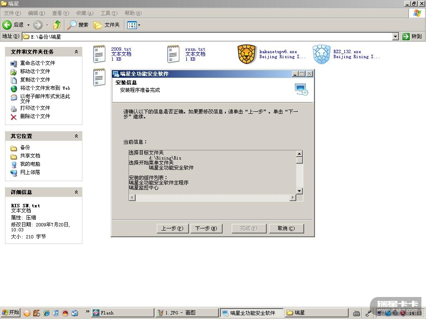
Task: Open the Help (帮助) menu
Action: coord(133,13)
